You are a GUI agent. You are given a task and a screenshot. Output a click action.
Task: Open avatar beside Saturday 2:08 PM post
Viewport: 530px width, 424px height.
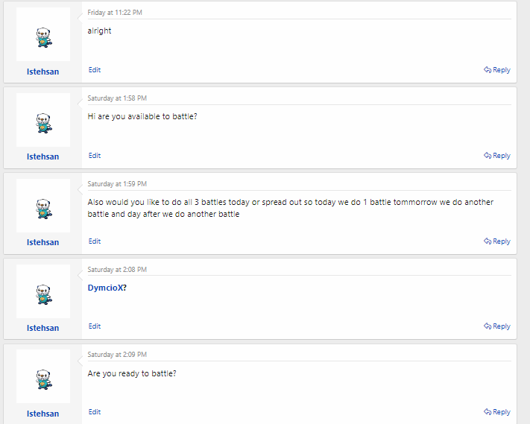(x=43, y=292)
